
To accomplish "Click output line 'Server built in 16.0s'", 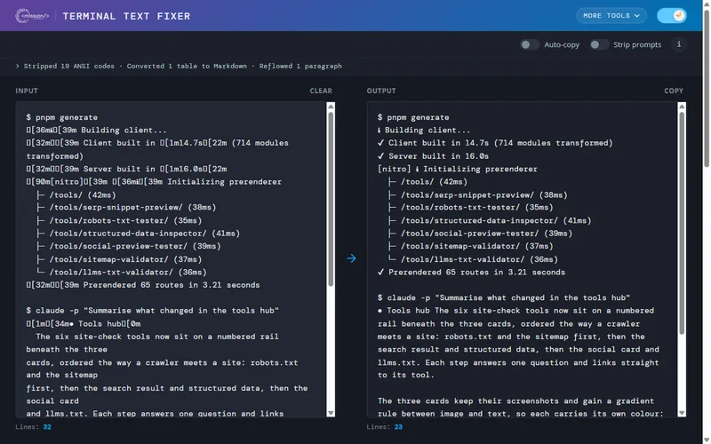I will tap(433, 156).
